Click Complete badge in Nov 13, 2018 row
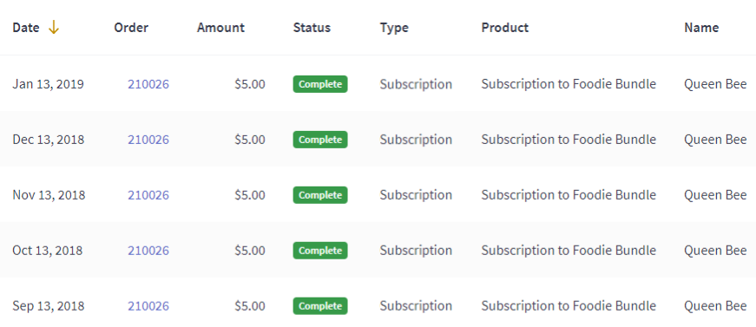 tap(320, 195)
